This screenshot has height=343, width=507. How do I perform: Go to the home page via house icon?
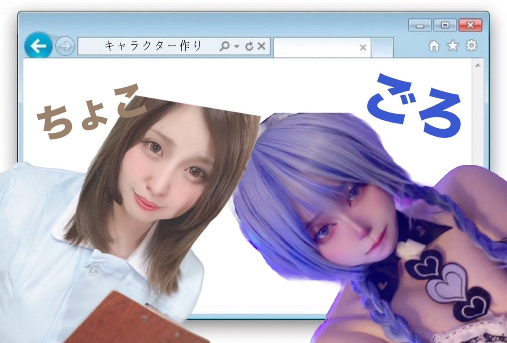(434, 46)
